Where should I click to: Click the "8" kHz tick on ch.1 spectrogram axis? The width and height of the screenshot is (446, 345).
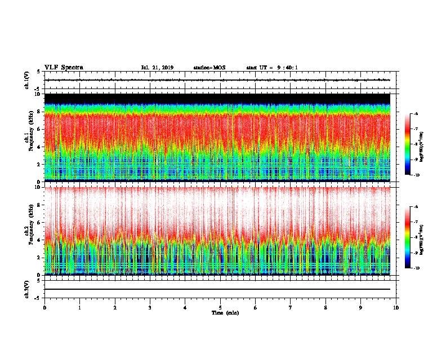coord(39,112)
